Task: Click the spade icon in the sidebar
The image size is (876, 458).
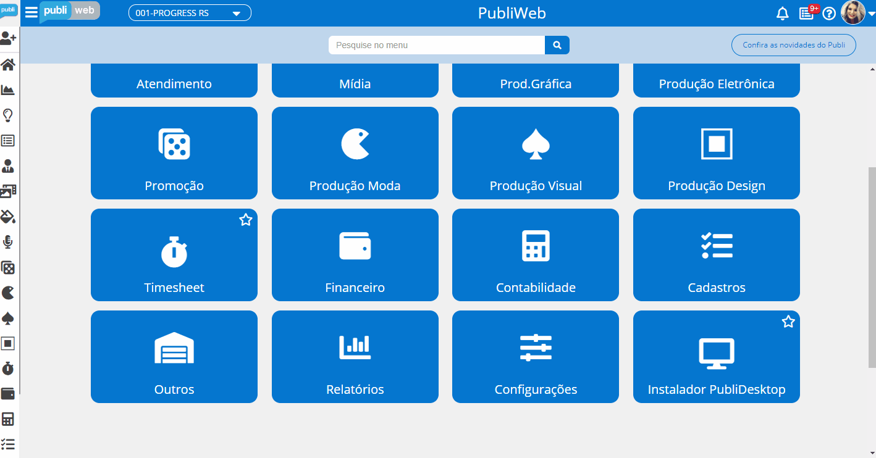Action: (8, 318)
